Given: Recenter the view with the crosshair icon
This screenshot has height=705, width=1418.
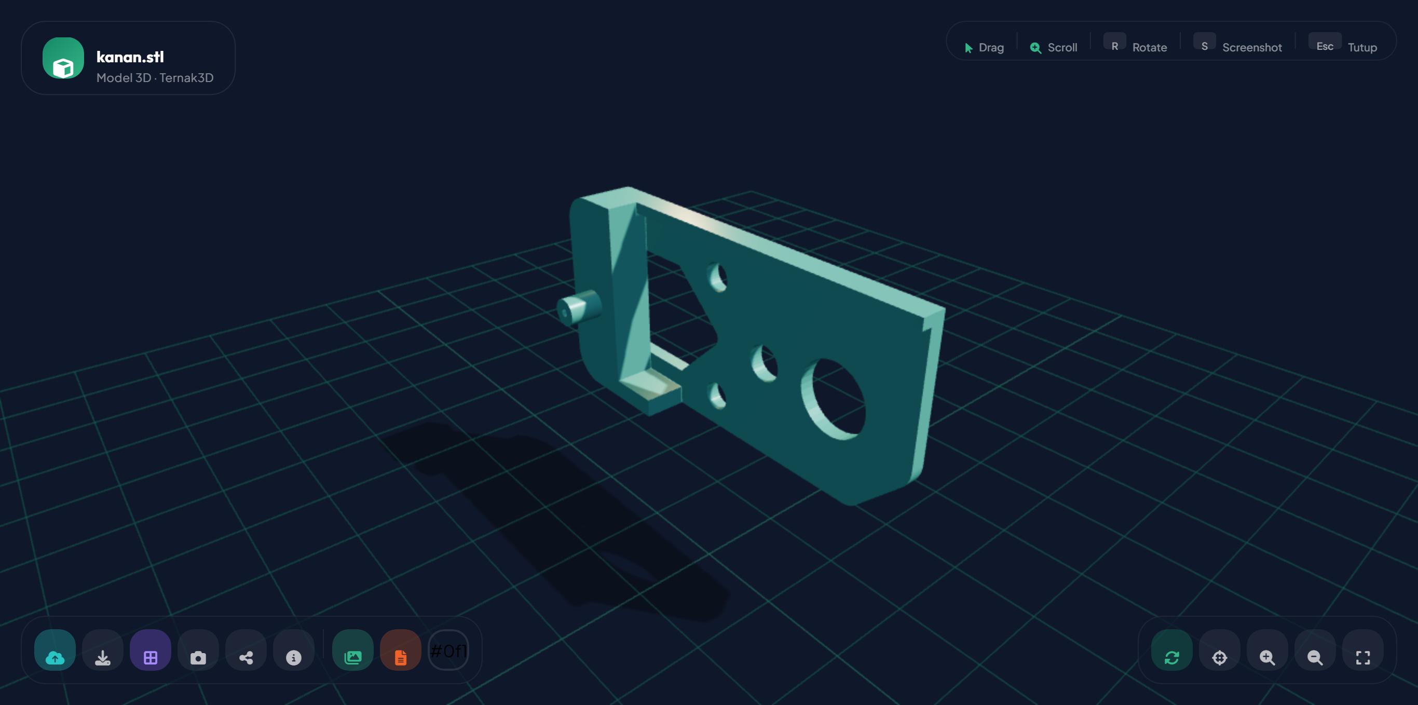Looking at the screenshot, I should [x=1220, y=650].
